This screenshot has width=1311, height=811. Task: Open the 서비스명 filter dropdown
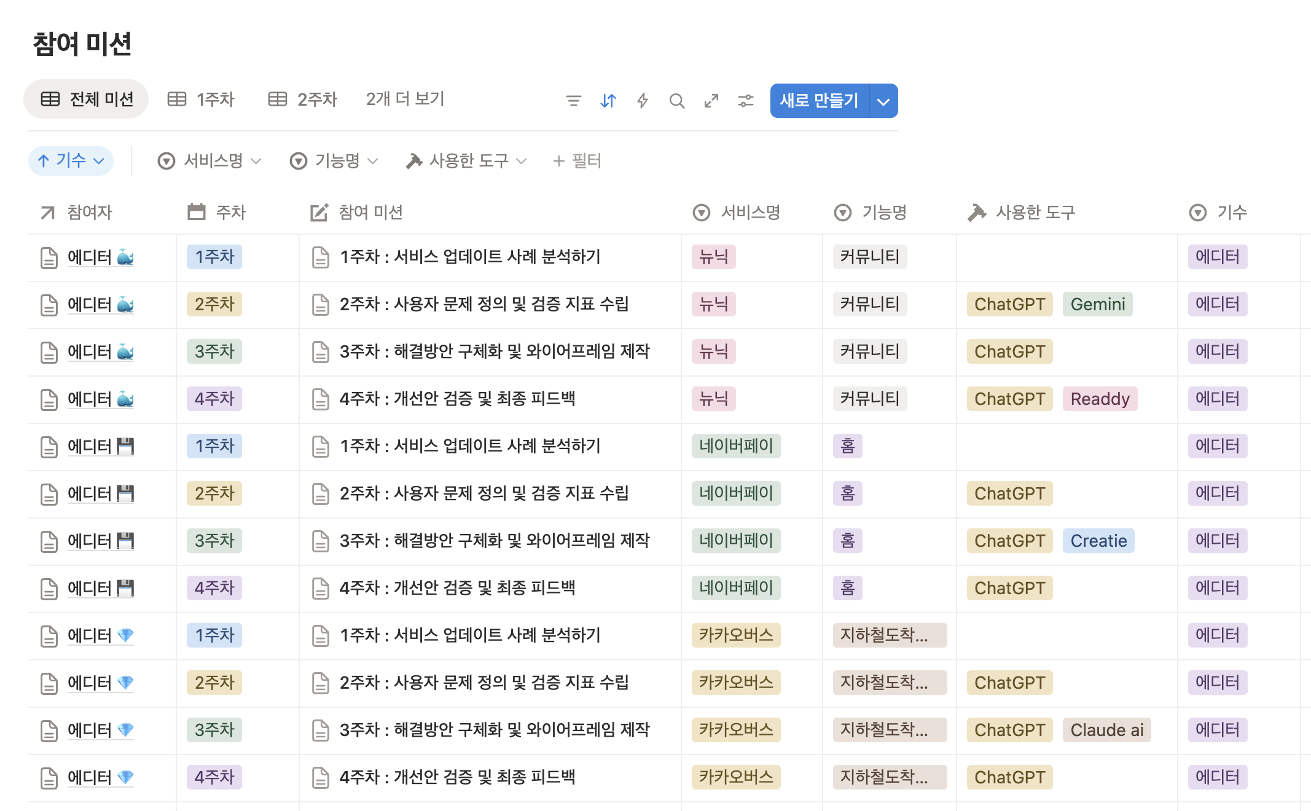coord(209,161)
